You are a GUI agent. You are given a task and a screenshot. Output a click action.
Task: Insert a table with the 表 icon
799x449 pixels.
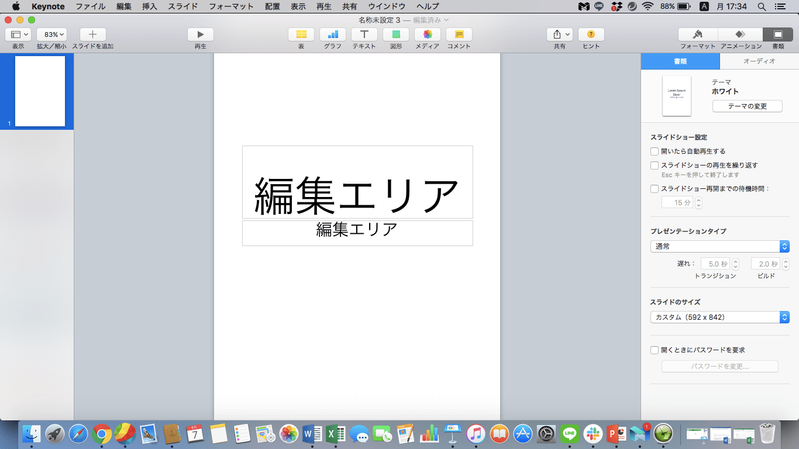coord(301,34)
